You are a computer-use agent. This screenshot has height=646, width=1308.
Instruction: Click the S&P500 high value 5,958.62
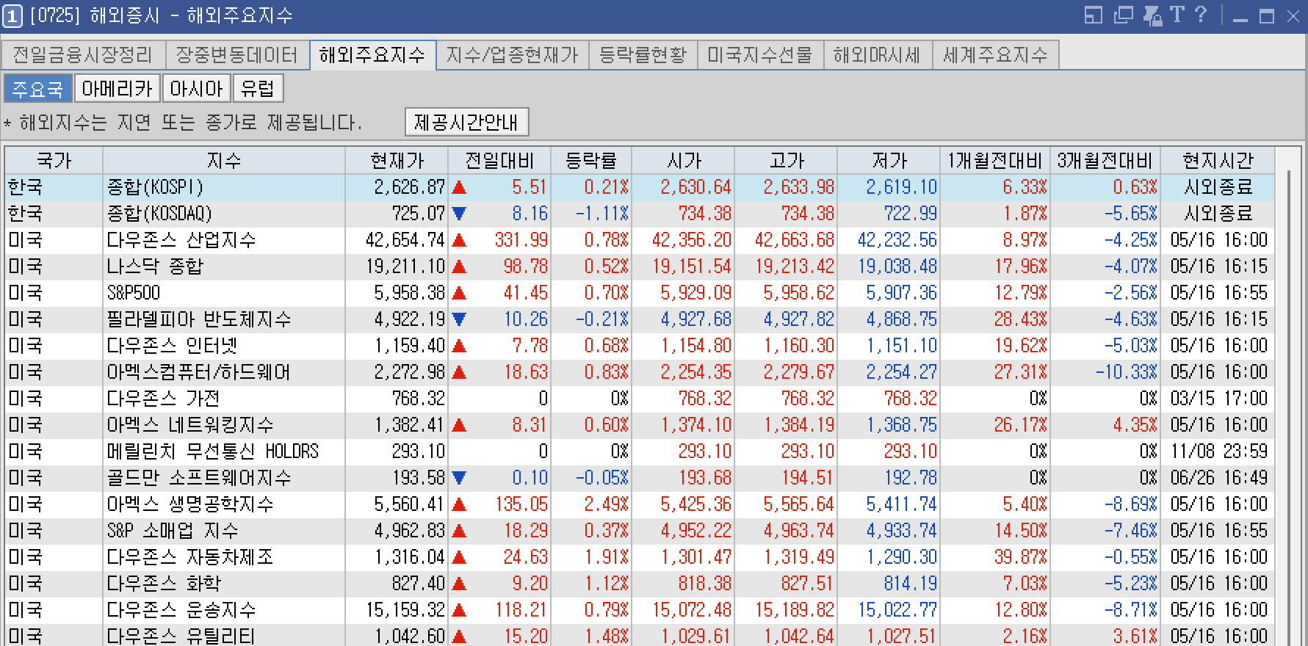pyautogui.click(x=799, y=293)
